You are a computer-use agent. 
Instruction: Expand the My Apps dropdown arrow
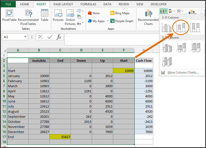pos(108,21)
